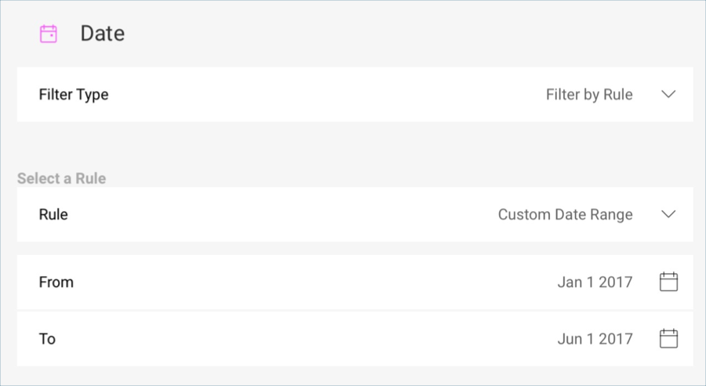
Task: Click the "Rule" row label
Action: click(x=53, y=214)
